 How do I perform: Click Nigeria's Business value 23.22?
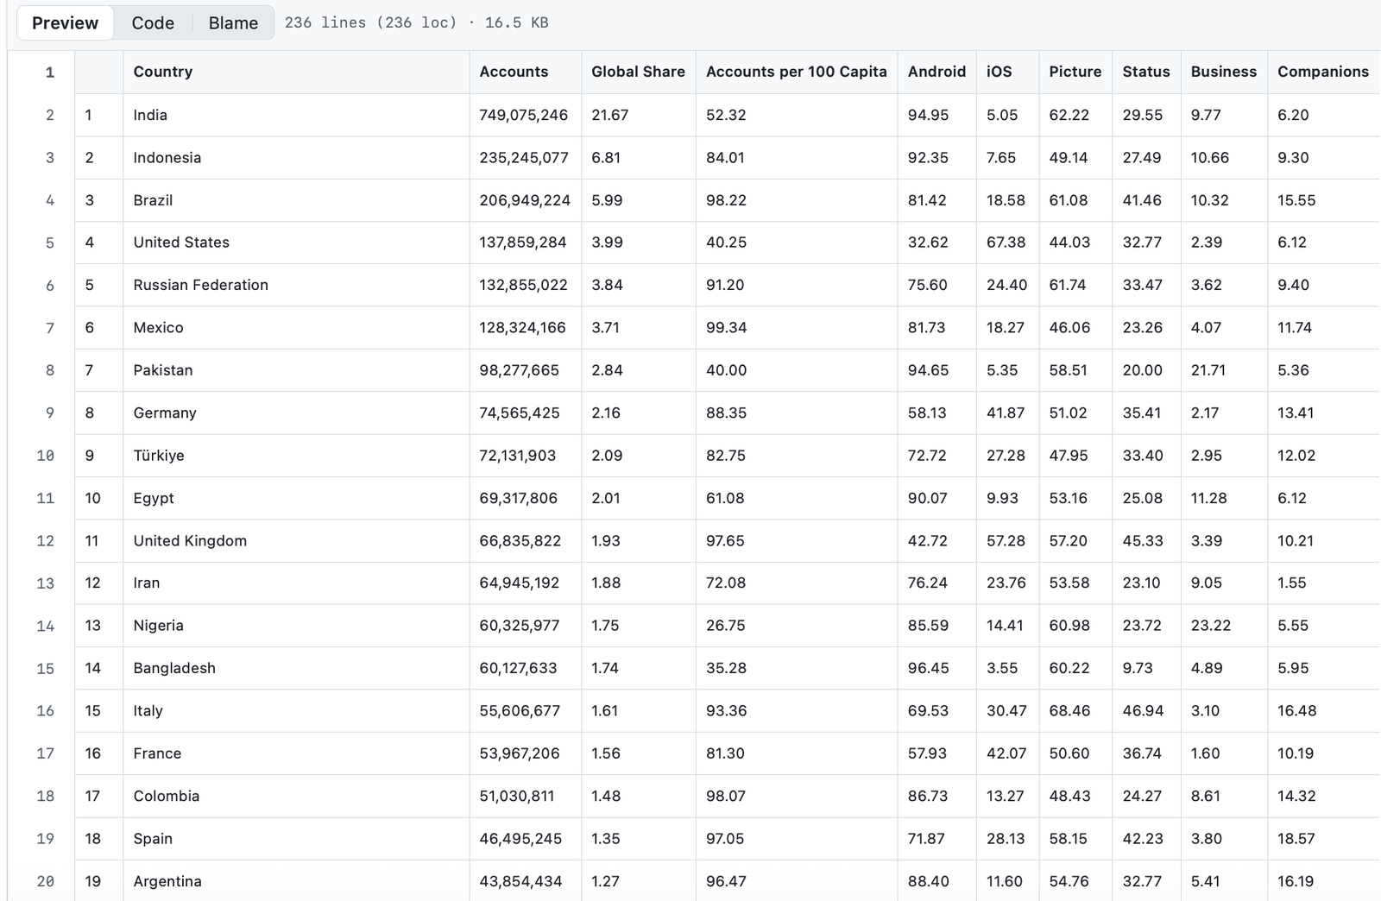(x=1210, y=626)
